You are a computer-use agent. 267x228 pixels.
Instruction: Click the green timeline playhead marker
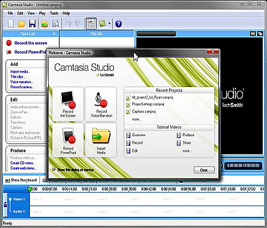pos(29,190)
